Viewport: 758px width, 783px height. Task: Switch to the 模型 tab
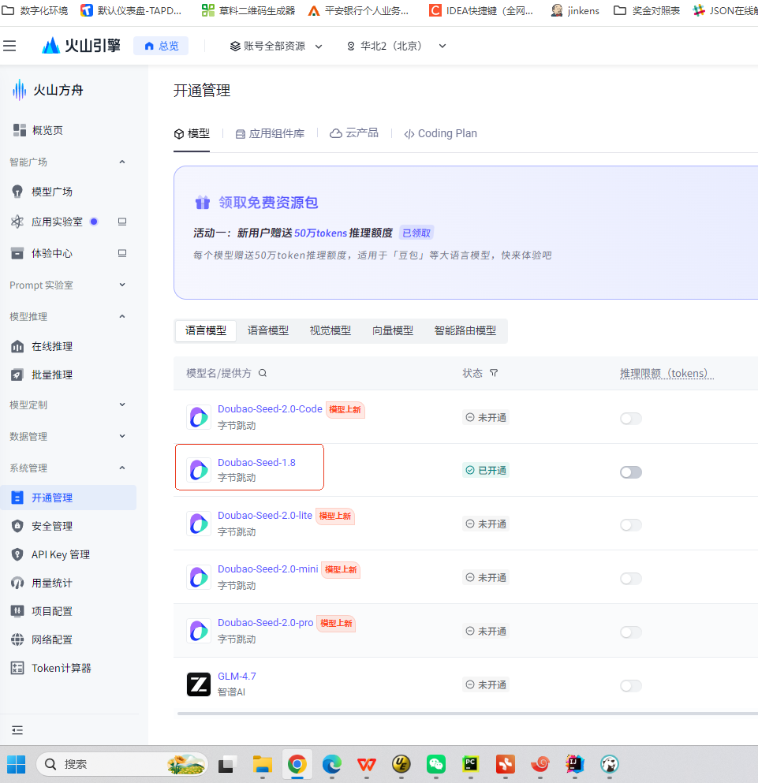click(192, 134)
